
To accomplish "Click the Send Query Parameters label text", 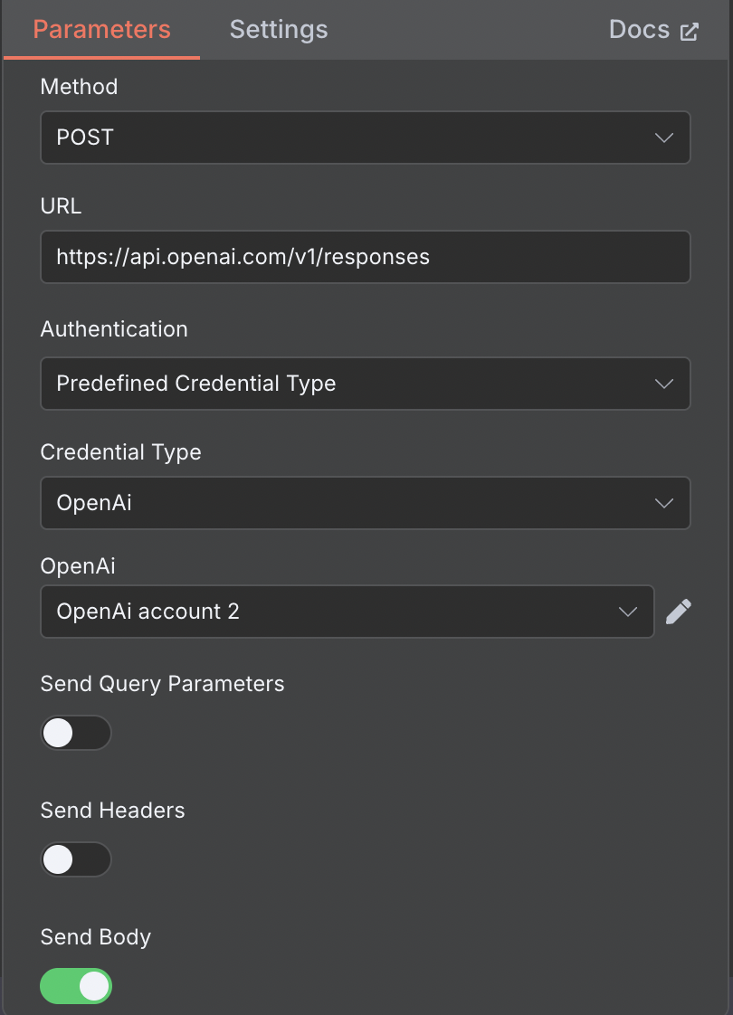I will click(x=163, y=684).
